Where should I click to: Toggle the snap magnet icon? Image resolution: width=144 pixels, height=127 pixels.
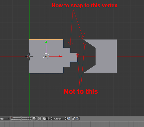click(x=44, y=119)
